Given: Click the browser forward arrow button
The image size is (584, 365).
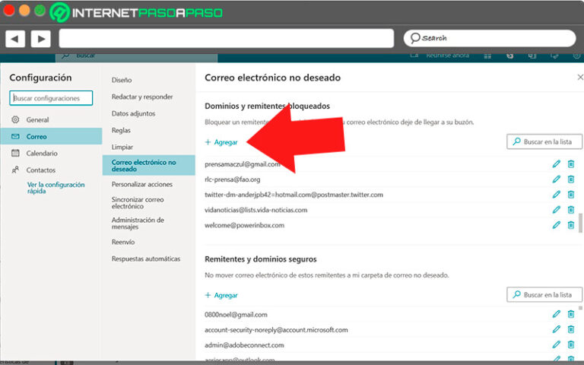Looking at the screenshot, I should (40, 39).
